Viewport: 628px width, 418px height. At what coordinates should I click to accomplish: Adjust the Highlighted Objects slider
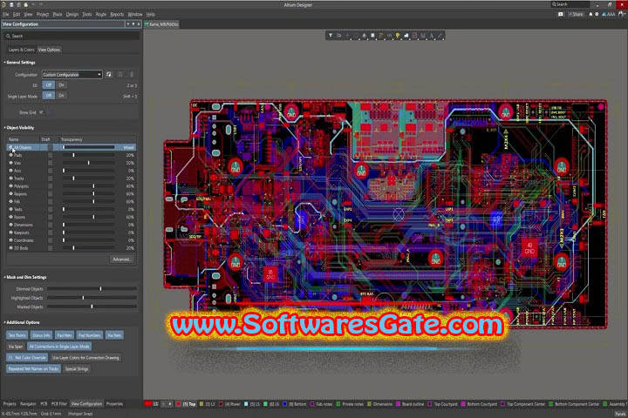click(92, 298)
